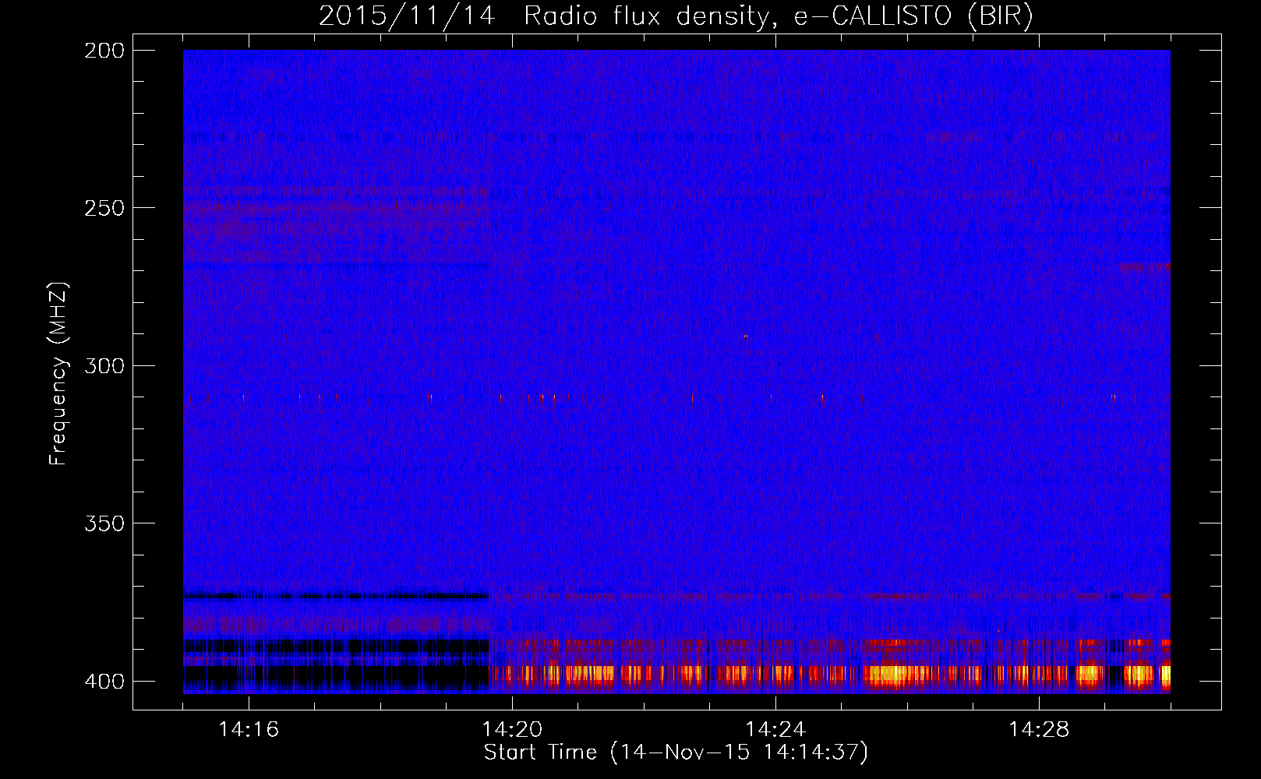Click the 250 frequency tick label

(104, 208)
